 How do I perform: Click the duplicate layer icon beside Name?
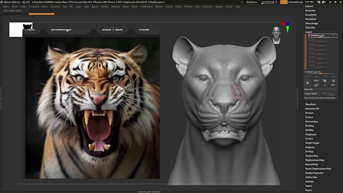tap(325, 81)
